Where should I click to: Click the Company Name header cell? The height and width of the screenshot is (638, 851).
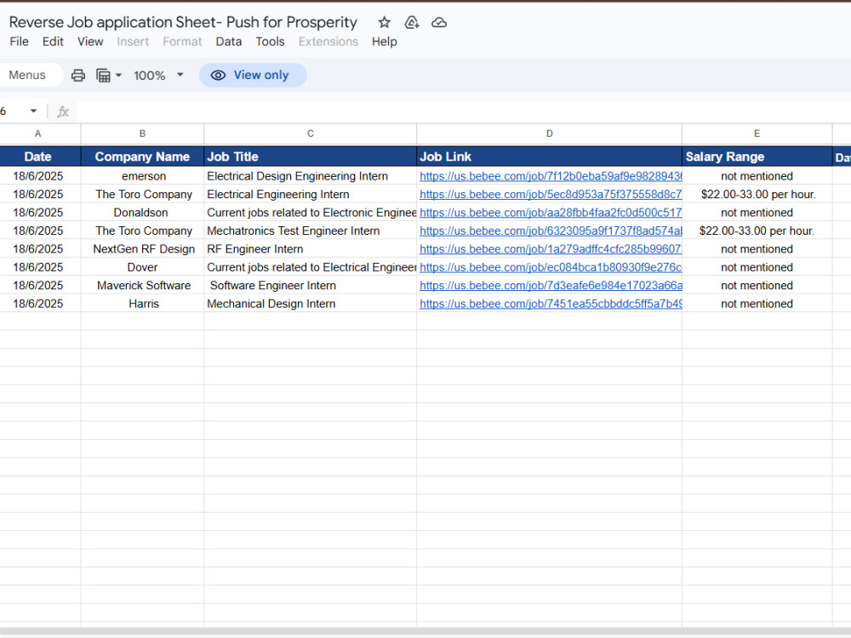pyautogui.click(x=142, y=157)
